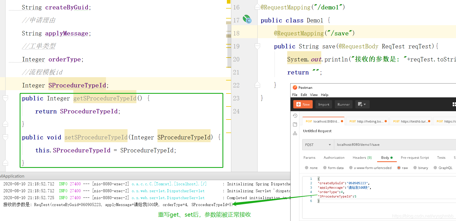Select the none body type radio
Screen dimensions: 456x221
coord(307,168)
